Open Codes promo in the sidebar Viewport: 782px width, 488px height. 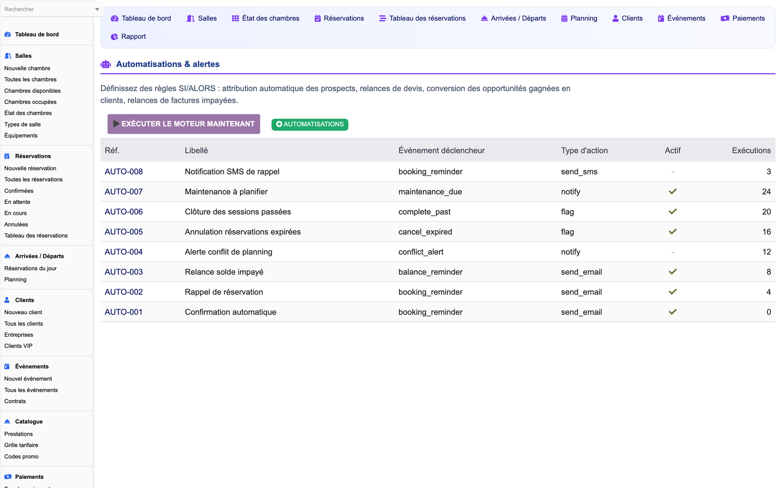(x=21, y=457)
